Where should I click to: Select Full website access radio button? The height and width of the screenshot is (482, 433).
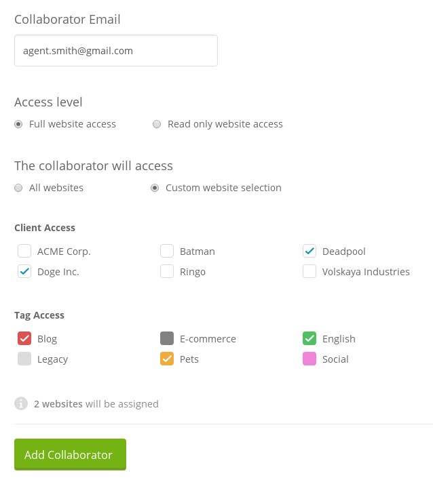(x=18, y=124)
